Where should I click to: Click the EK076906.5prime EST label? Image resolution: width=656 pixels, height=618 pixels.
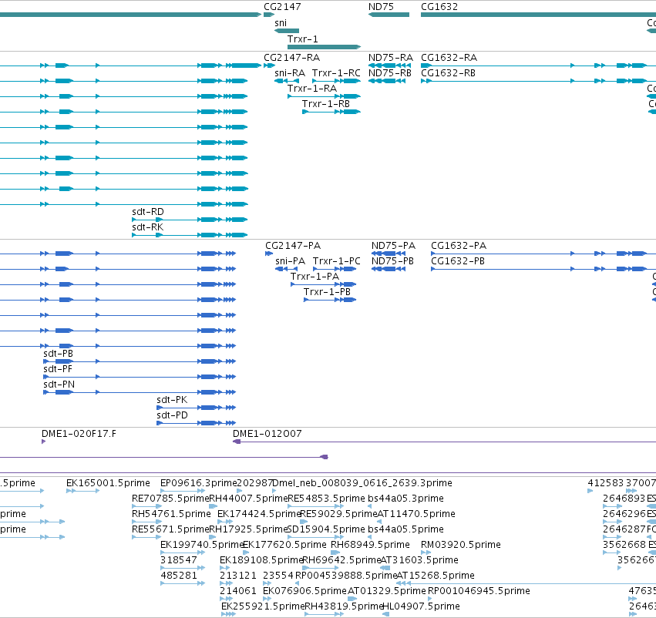tap(304, 591)
